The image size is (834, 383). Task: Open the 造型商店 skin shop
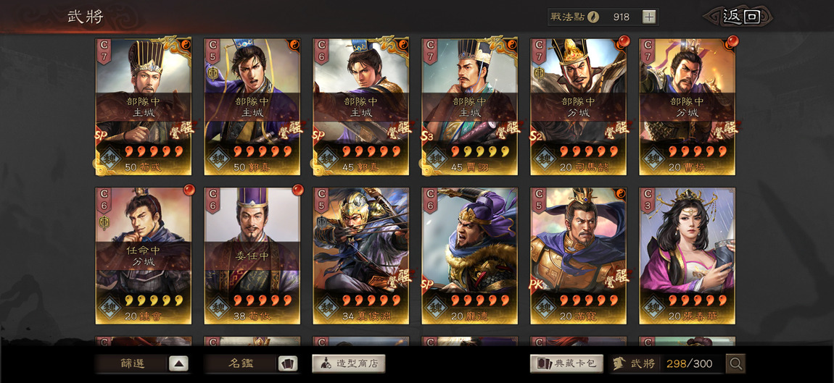coord(349,364)
